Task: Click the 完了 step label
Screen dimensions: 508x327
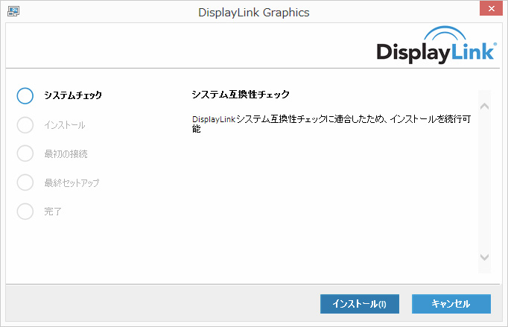Action: click(x=53, y=212)
